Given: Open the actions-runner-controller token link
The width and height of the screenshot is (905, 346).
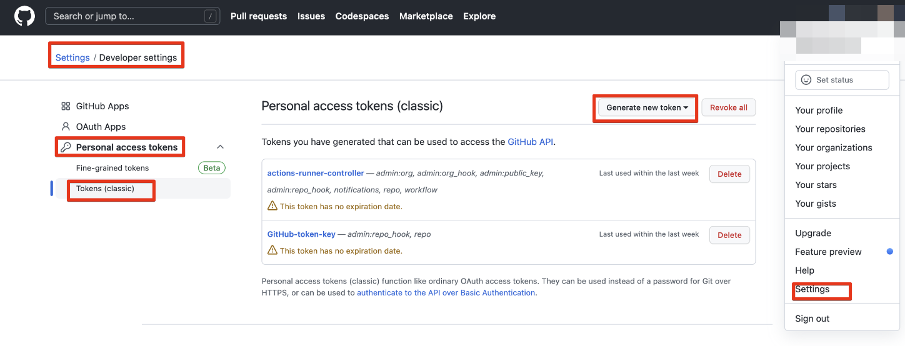Looking at the screenshot, I should [316, 173].
